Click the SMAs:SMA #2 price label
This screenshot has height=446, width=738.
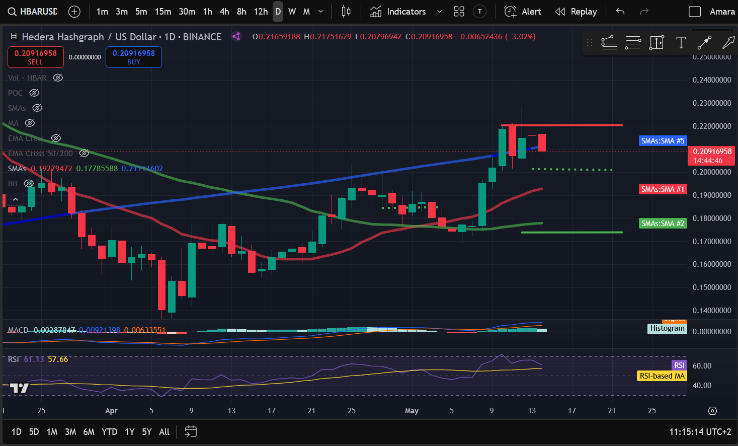(663, 223)
